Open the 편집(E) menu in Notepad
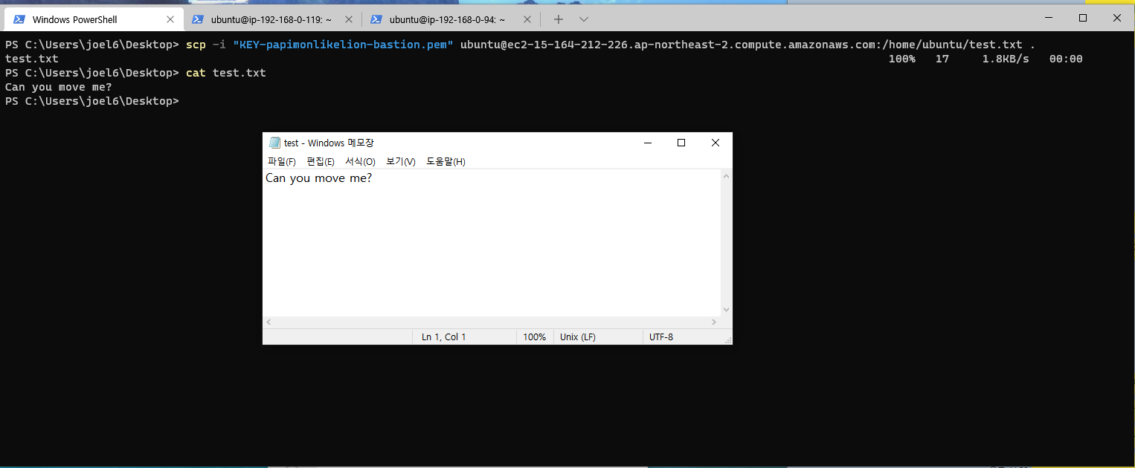1135x468 pixels. point(320,162)
